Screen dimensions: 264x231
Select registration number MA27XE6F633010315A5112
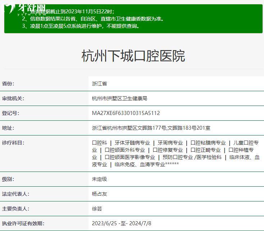click(x=126, y=113)
